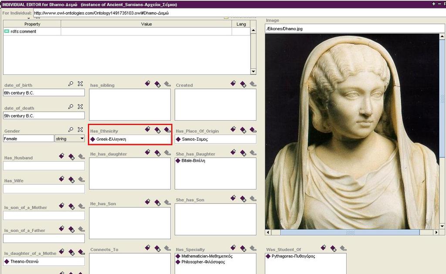
Task: Create new instance for Has_Specialty
Action: pos(233,247)
